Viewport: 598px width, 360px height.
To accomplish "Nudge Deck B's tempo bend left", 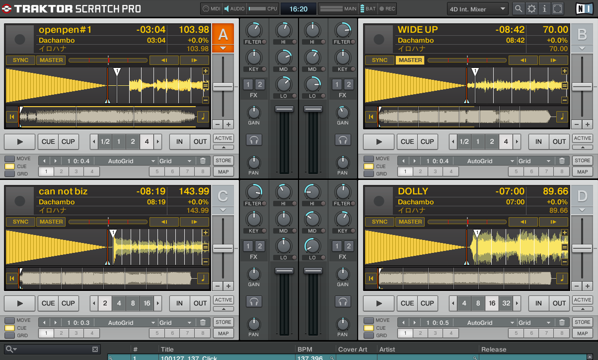I will pos(523,60).
